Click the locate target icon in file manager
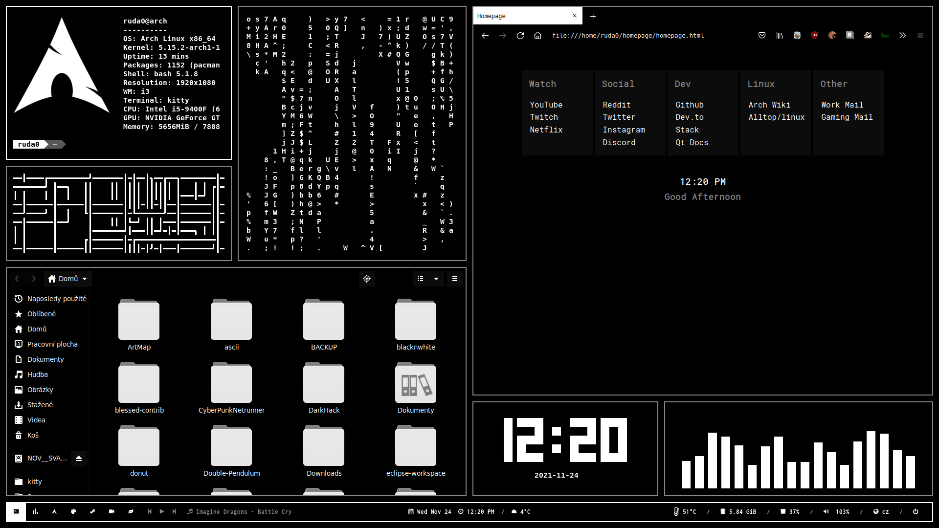The width and height of the screenshot is (939, 528). [x=367, y=279]
